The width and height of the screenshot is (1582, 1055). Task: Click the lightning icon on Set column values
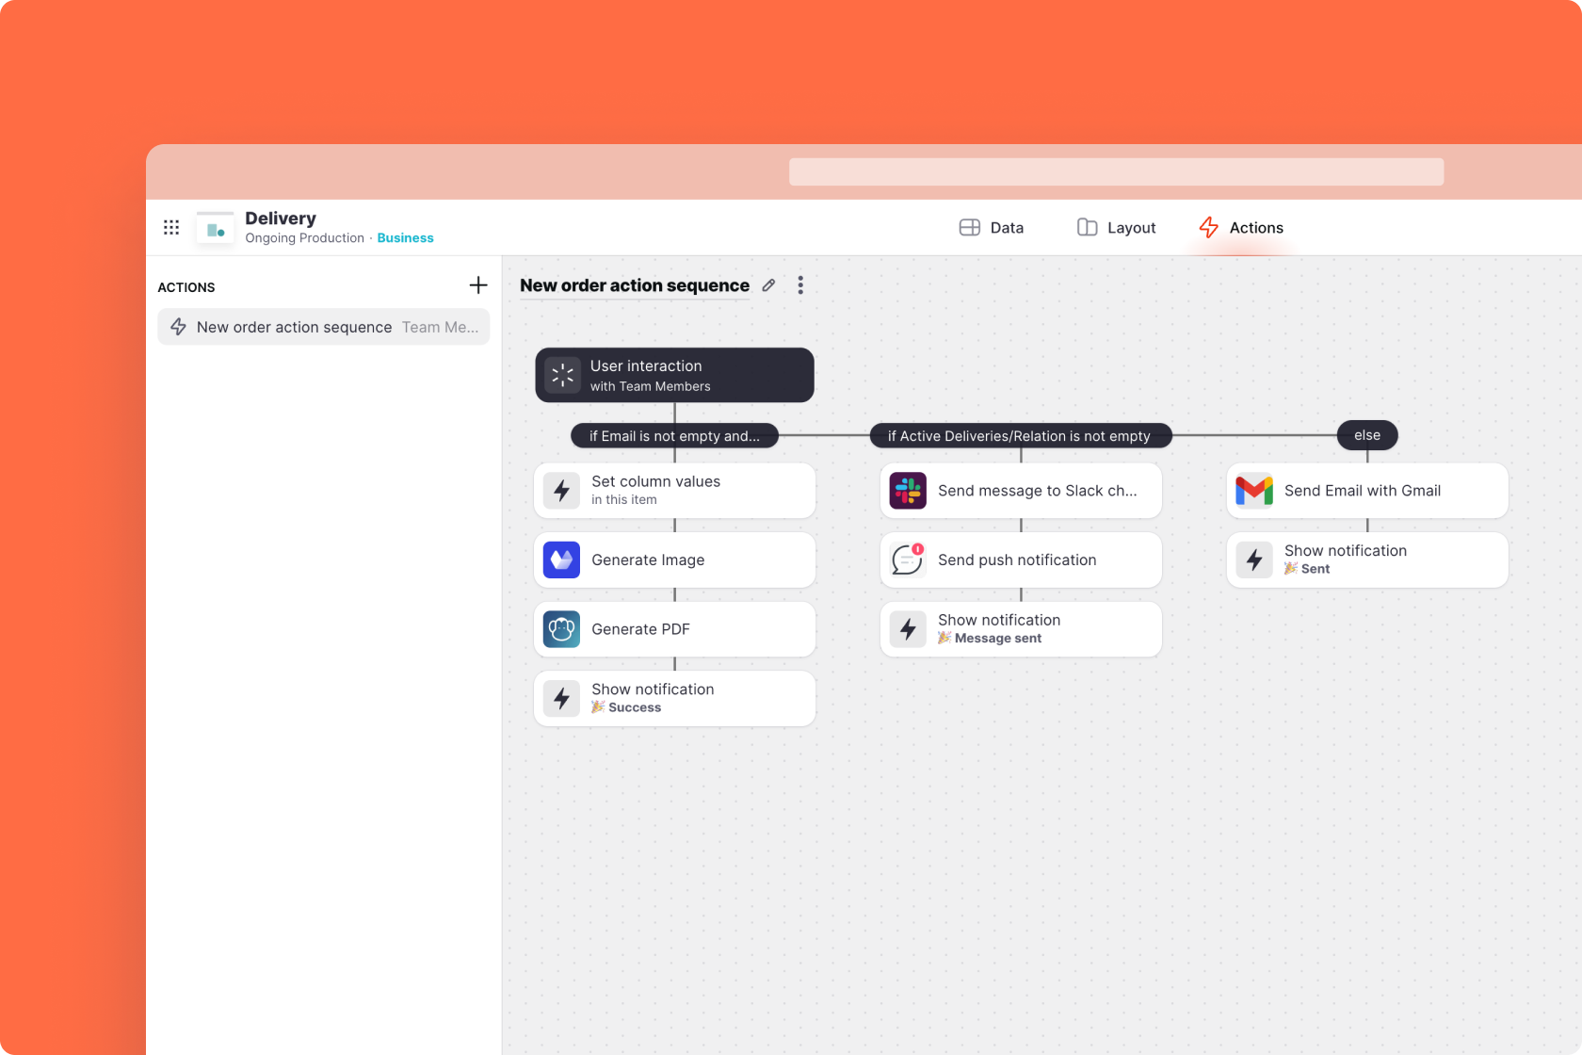tap(560, 491)
